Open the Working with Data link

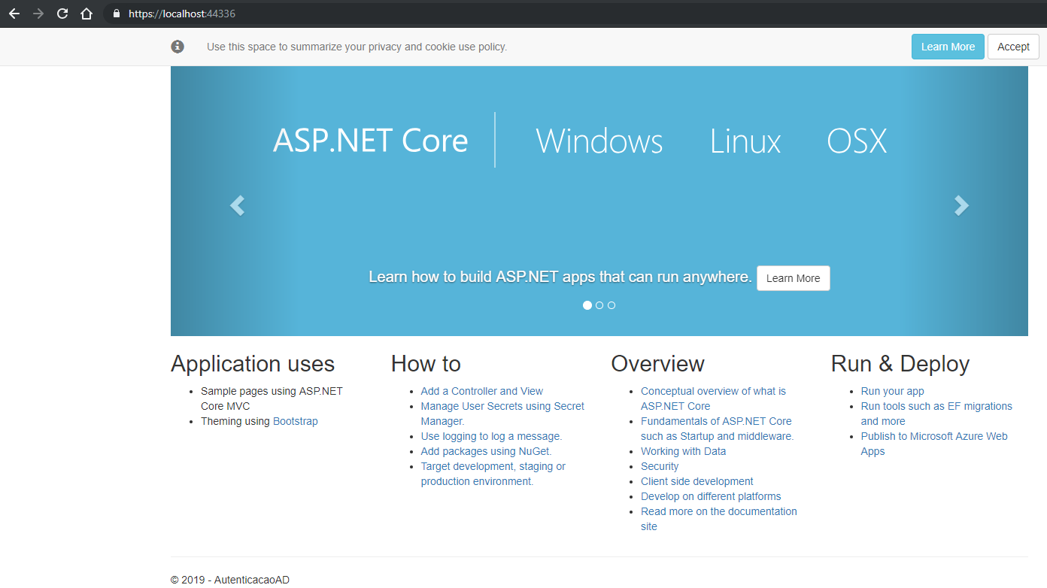click(x=683, y=451)
